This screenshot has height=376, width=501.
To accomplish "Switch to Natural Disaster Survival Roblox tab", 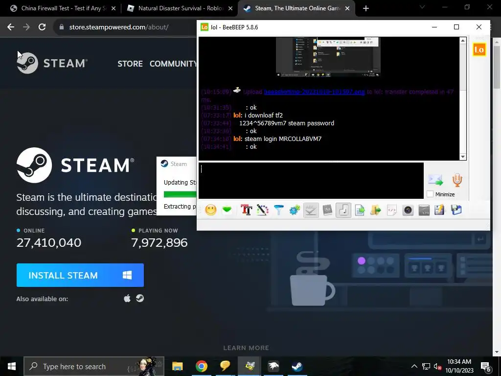I will [180, 8].
